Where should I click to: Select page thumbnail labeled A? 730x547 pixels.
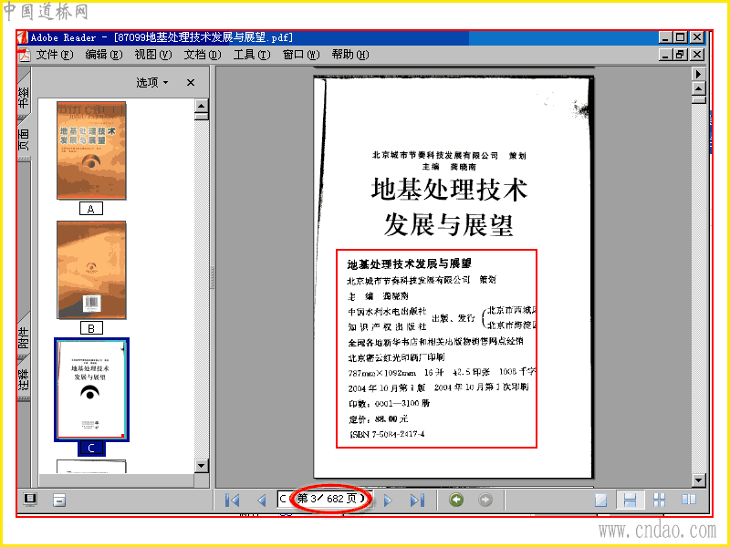click(91, 150)
